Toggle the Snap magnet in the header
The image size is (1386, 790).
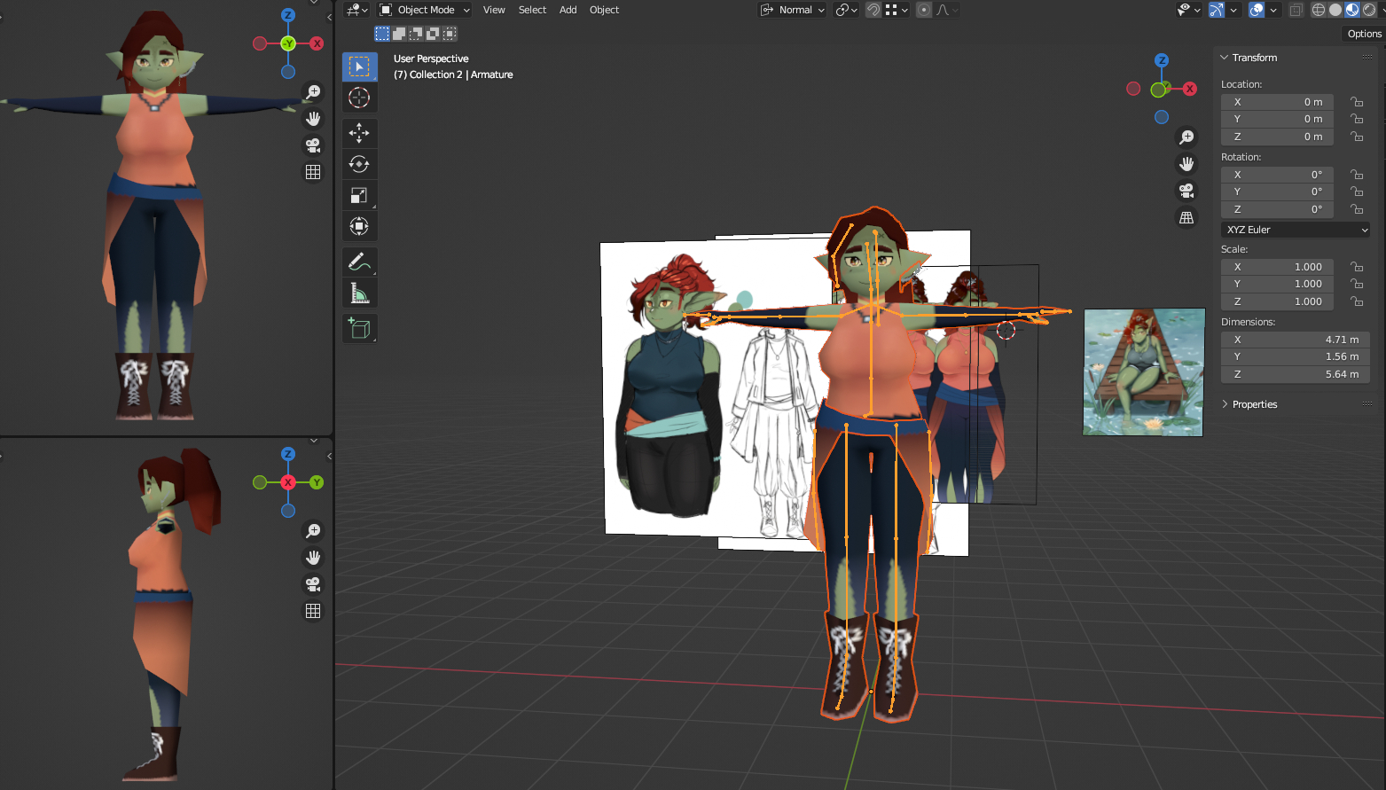(873, 10)
